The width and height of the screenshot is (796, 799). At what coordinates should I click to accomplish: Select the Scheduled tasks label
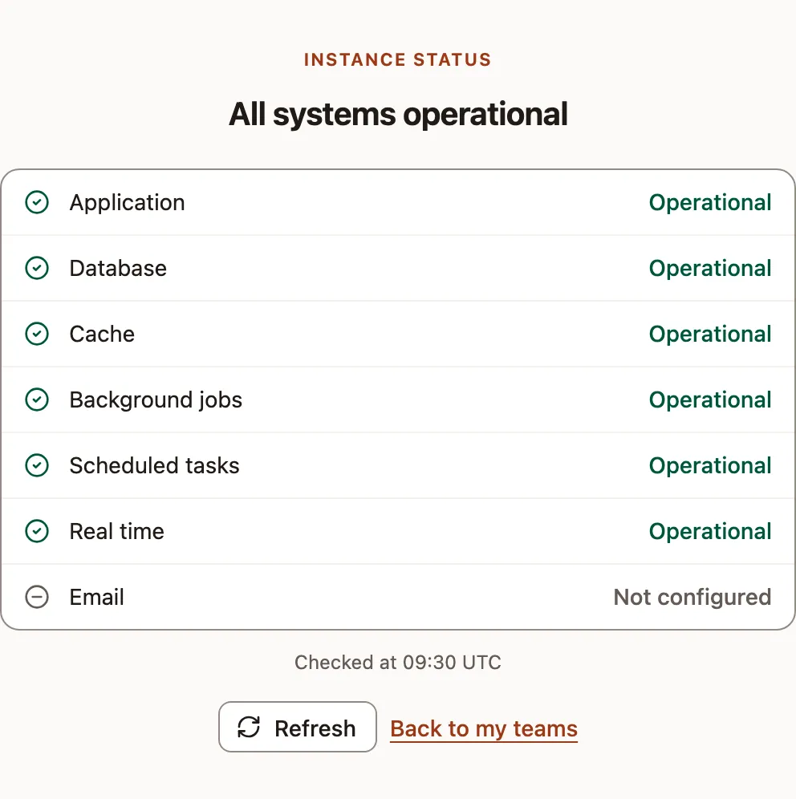coord(154,465)
